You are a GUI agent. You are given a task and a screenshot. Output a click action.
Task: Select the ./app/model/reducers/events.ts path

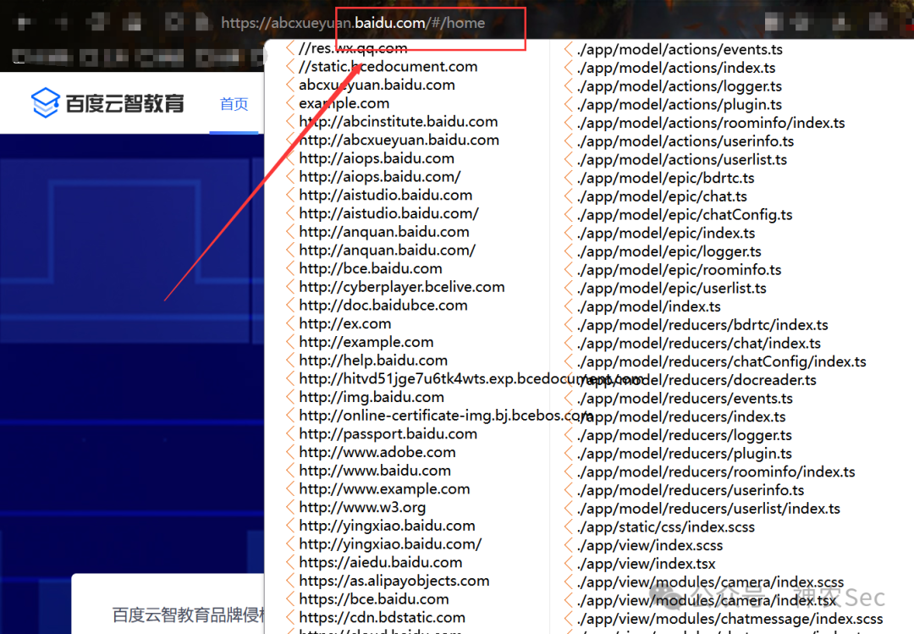(x=685, y=399)
